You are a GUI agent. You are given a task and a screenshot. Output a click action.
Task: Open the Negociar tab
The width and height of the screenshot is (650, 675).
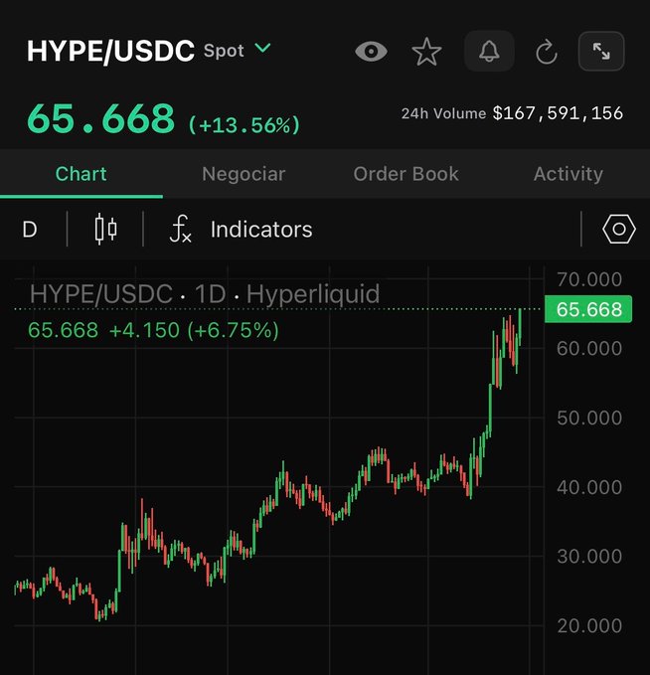point(244,174)
